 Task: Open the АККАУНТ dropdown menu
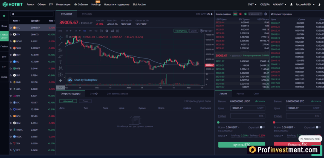(279, 4)
